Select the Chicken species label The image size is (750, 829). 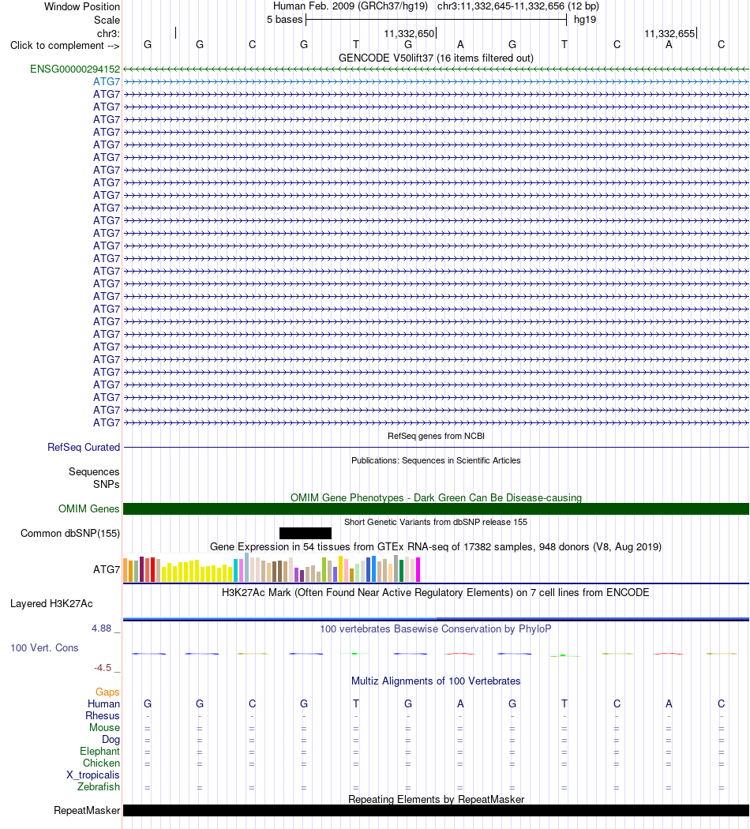102,763
